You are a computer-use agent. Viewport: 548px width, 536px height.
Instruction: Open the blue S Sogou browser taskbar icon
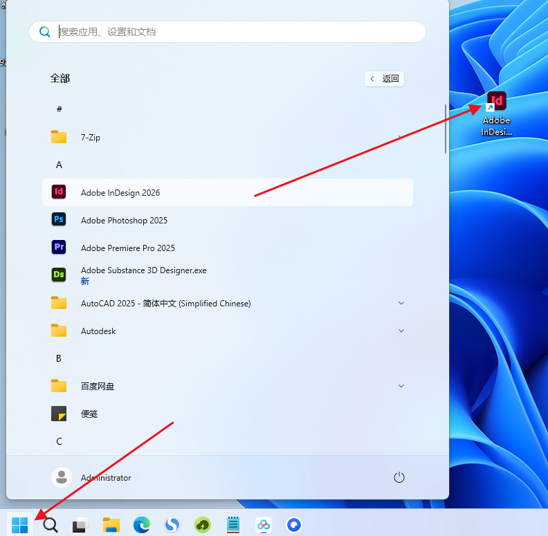tap(172, 525)
